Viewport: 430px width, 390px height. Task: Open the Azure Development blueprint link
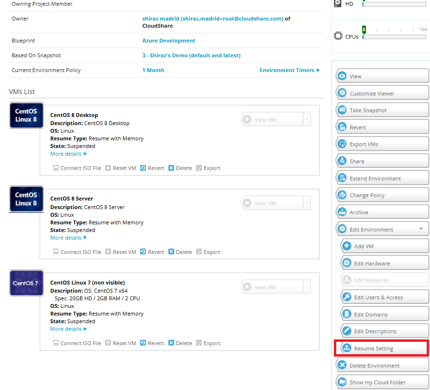tap(169, 41)
